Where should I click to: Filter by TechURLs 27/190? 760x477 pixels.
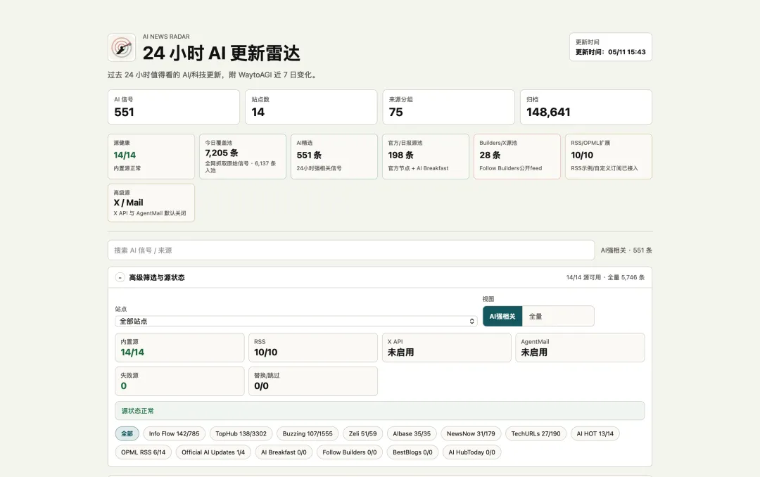536,434
